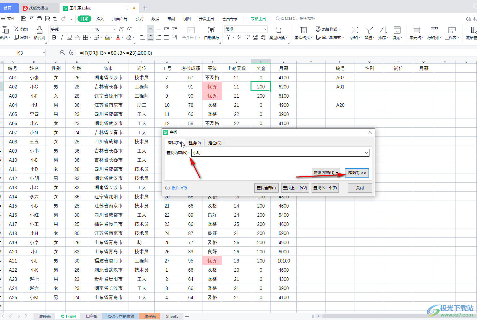The height and width of the screenshot is (320, 477).
Task: Click the Decrease Font Size A- icon
Action: pos(129,29)
